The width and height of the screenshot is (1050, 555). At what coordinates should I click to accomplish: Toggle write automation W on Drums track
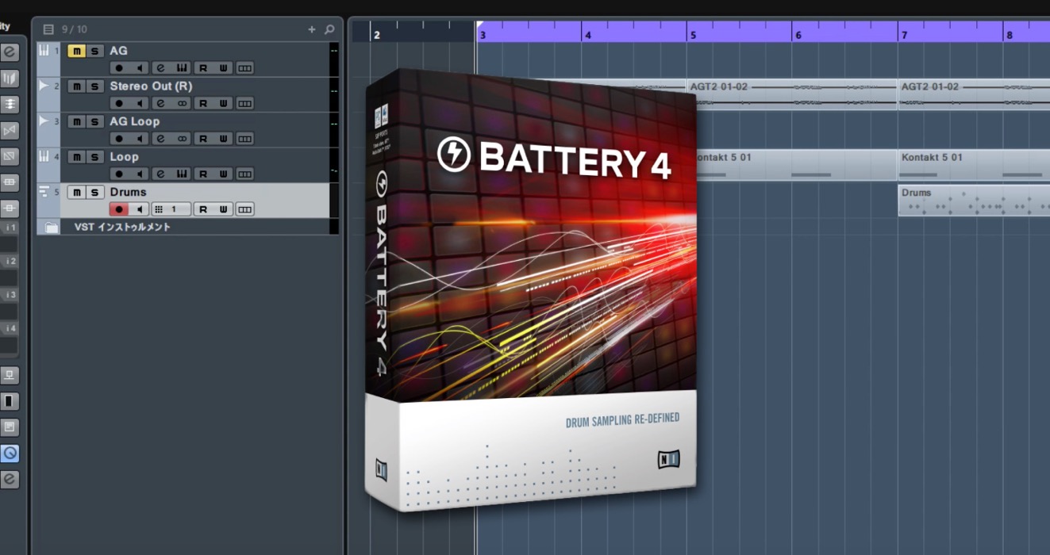pyautogui.click(x=224, y=209)
